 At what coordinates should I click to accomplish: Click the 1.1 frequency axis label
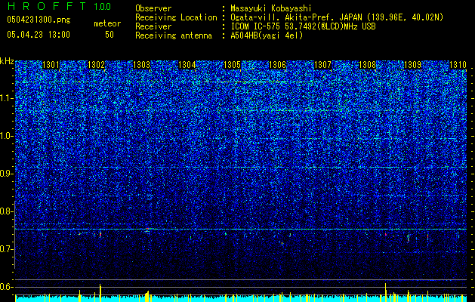pyautogui.click(x=7, y=98)
